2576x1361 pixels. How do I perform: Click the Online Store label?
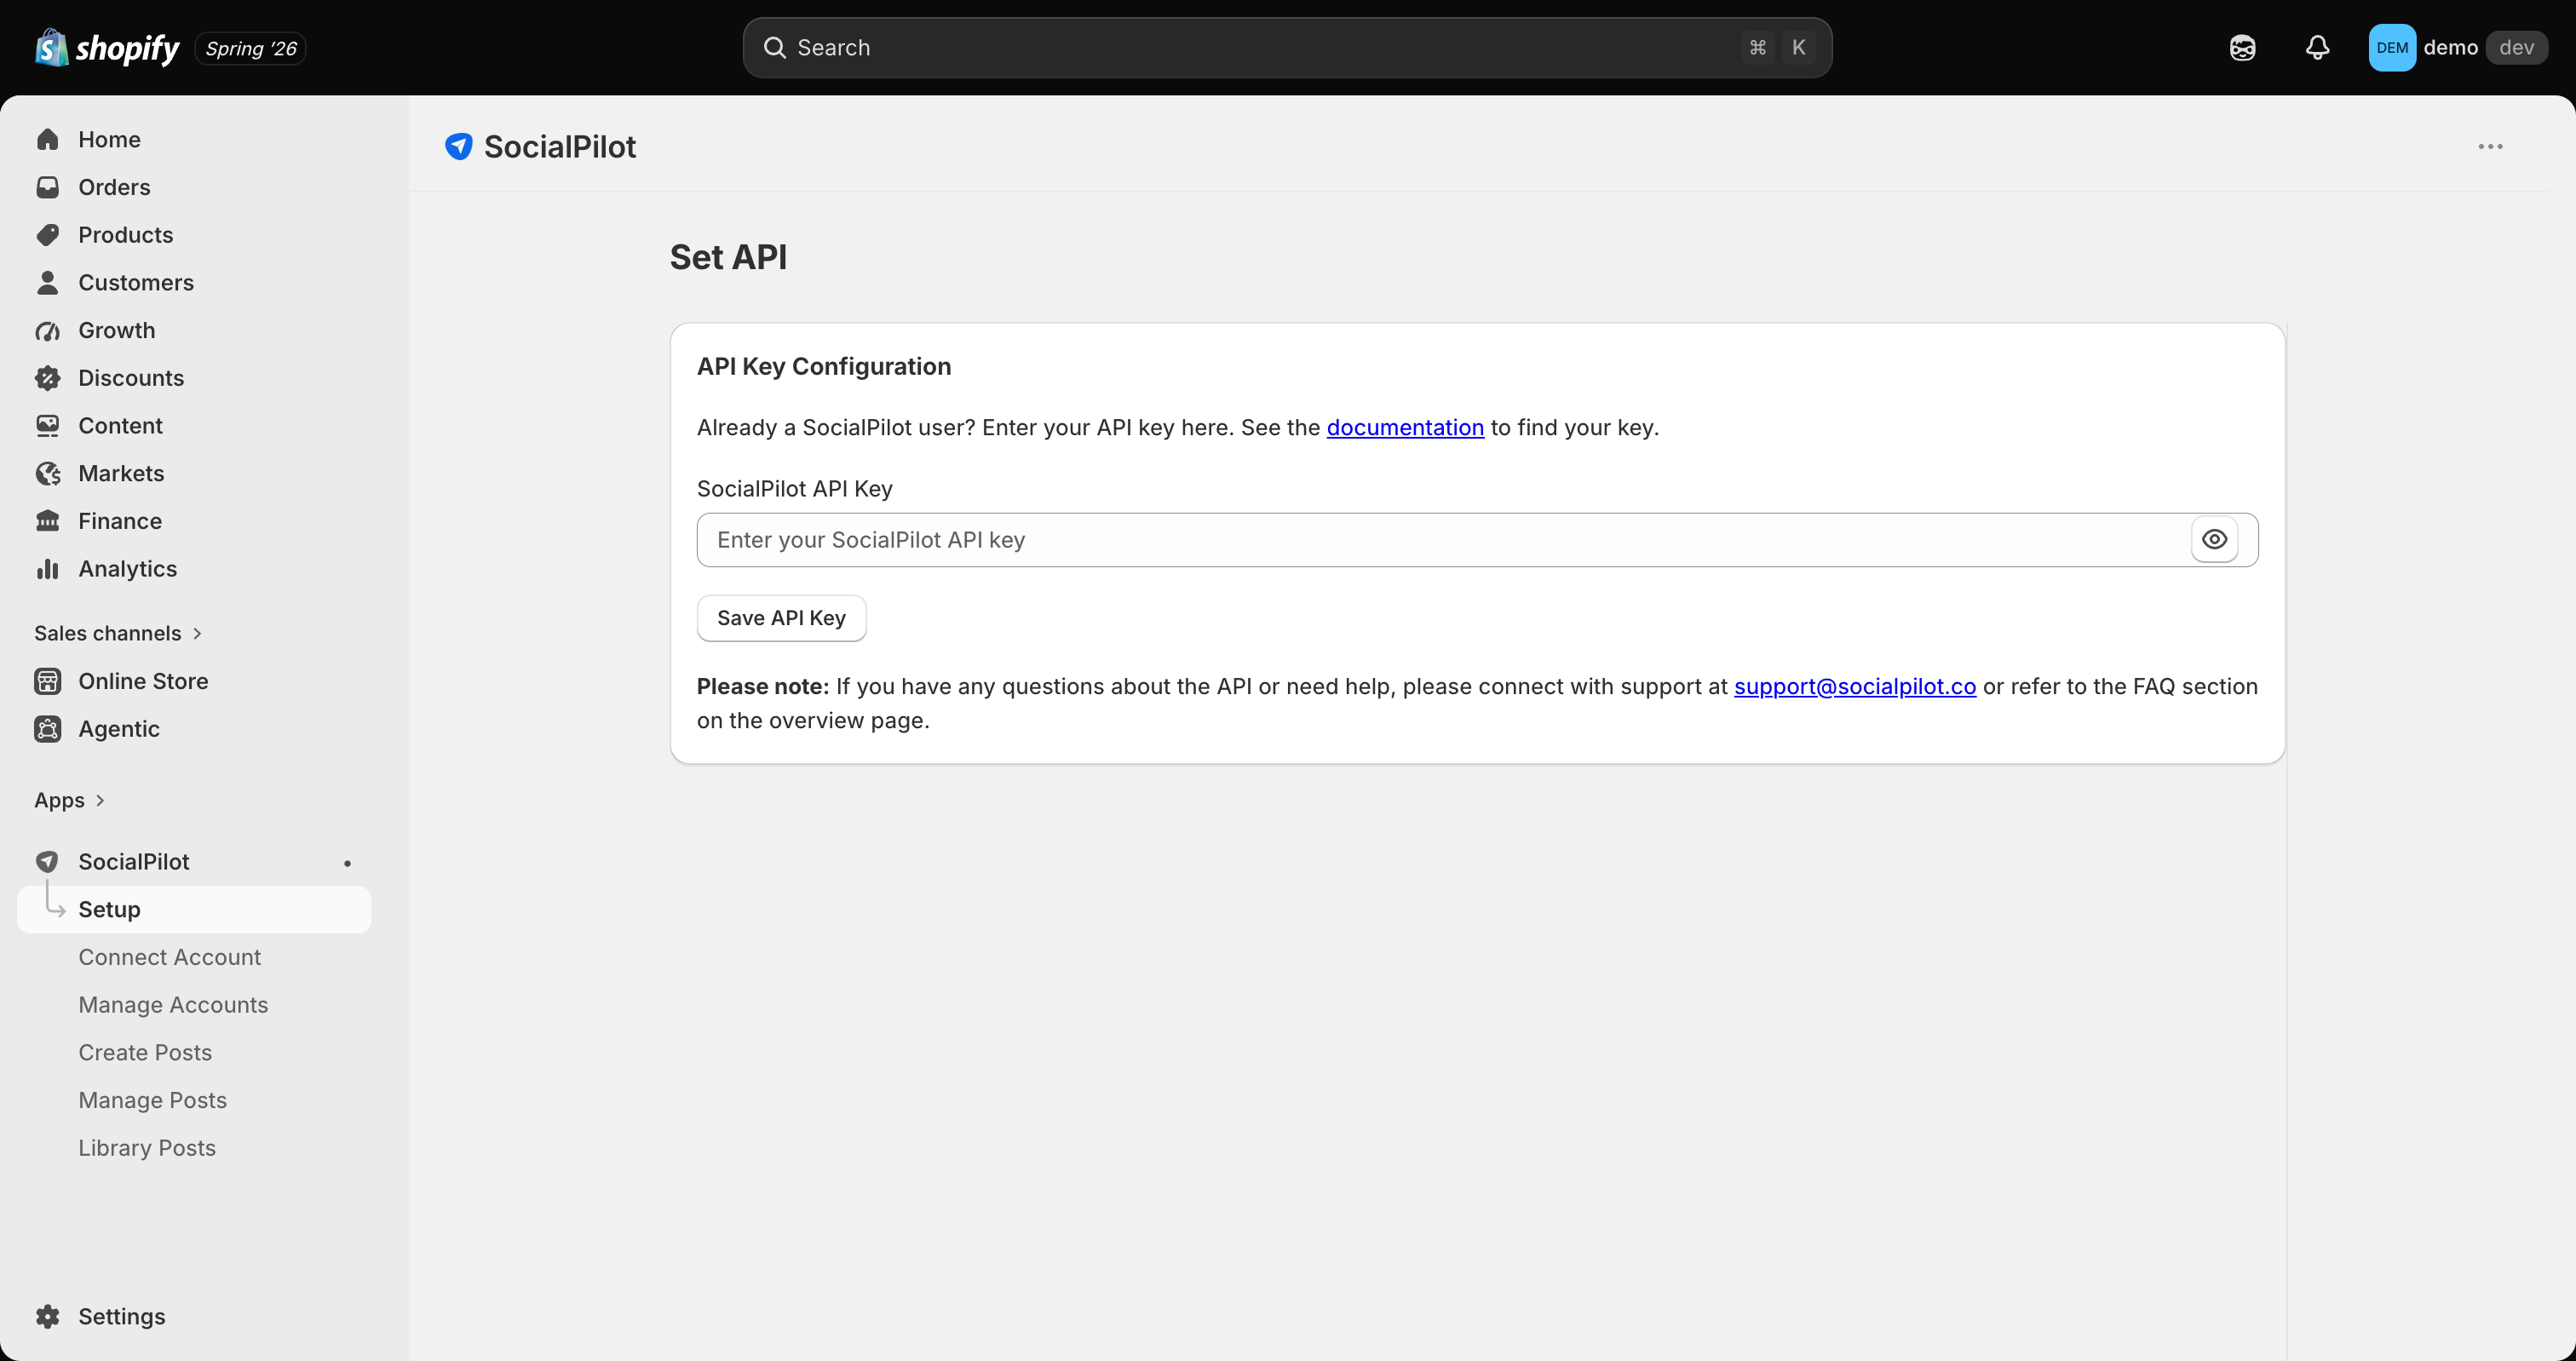pyautogui.click(x=143, y=681)
